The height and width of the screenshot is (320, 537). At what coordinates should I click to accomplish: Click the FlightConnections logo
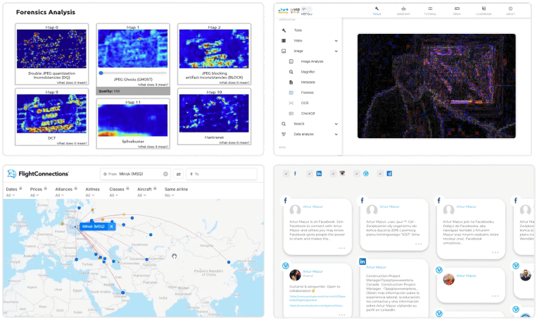[x=38, y=173]
